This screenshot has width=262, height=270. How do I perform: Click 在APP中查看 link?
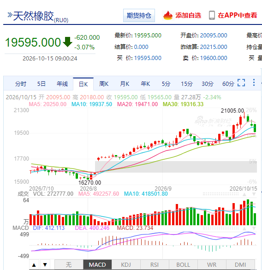pyautogui.click(x=238, y=15)
